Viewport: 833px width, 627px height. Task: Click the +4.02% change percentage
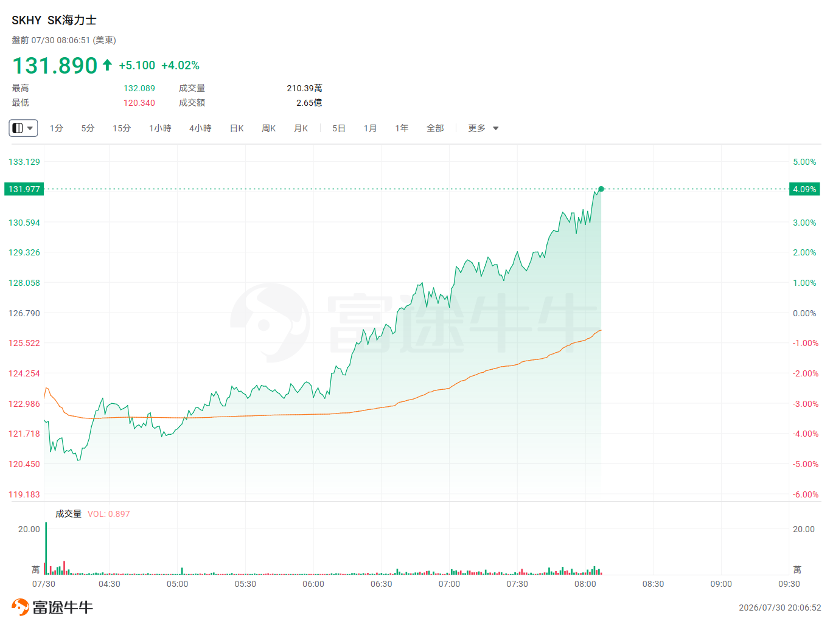[180, 65]
